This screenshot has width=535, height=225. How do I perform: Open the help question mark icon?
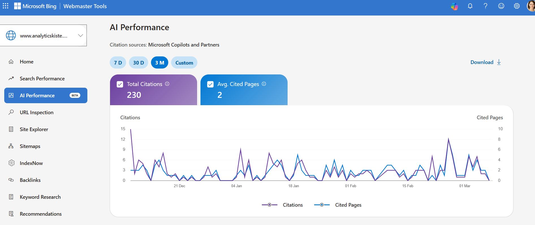click(x=486, y=6)
